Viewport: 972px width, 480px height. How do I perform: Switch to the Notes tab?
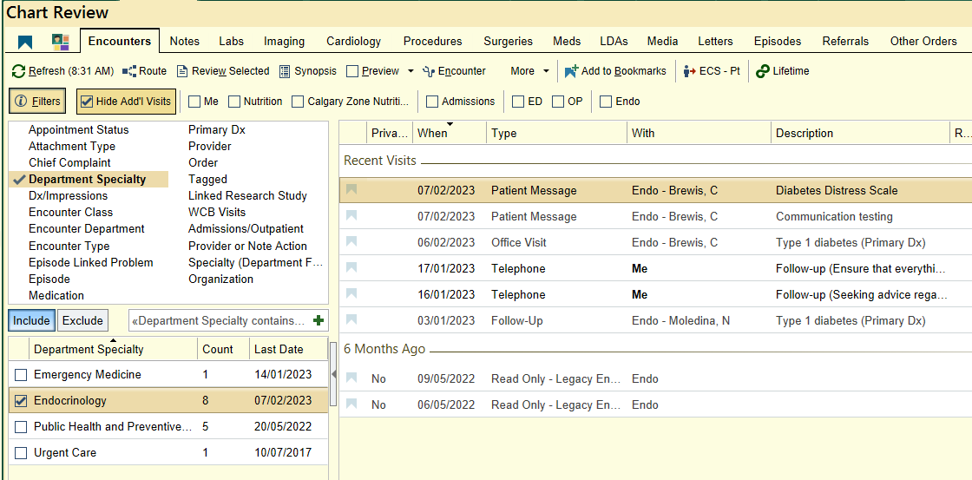pyautogui.click(x=185, y=42)
